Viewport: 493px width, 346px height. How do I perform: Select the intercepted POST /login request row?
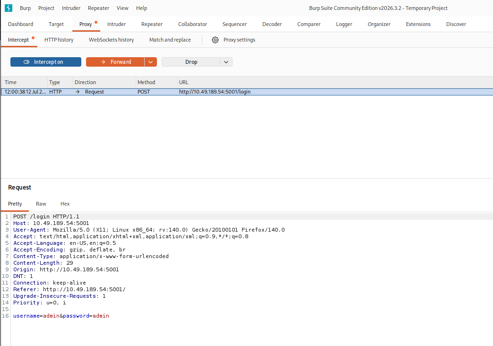click(247, 92)
